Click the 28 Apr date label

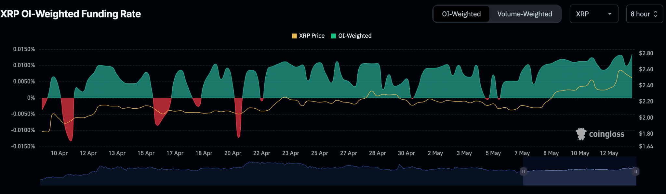point(378,153)
